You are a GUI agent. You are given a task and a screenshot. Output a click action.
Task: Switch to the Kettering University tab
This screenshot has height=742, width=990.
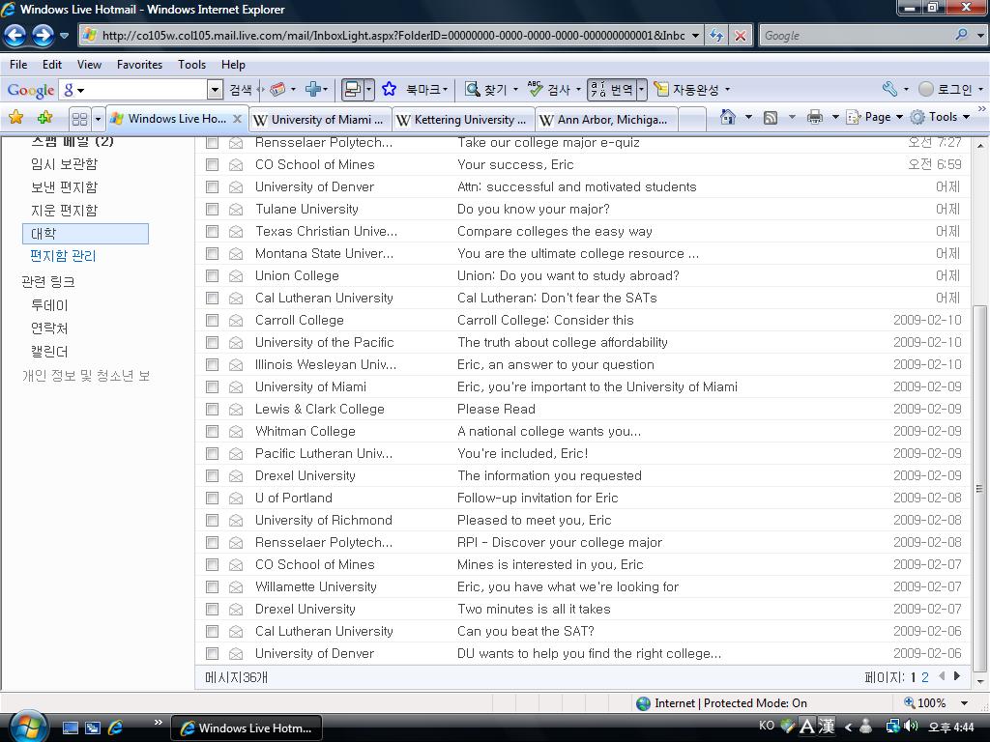point(462,120)
